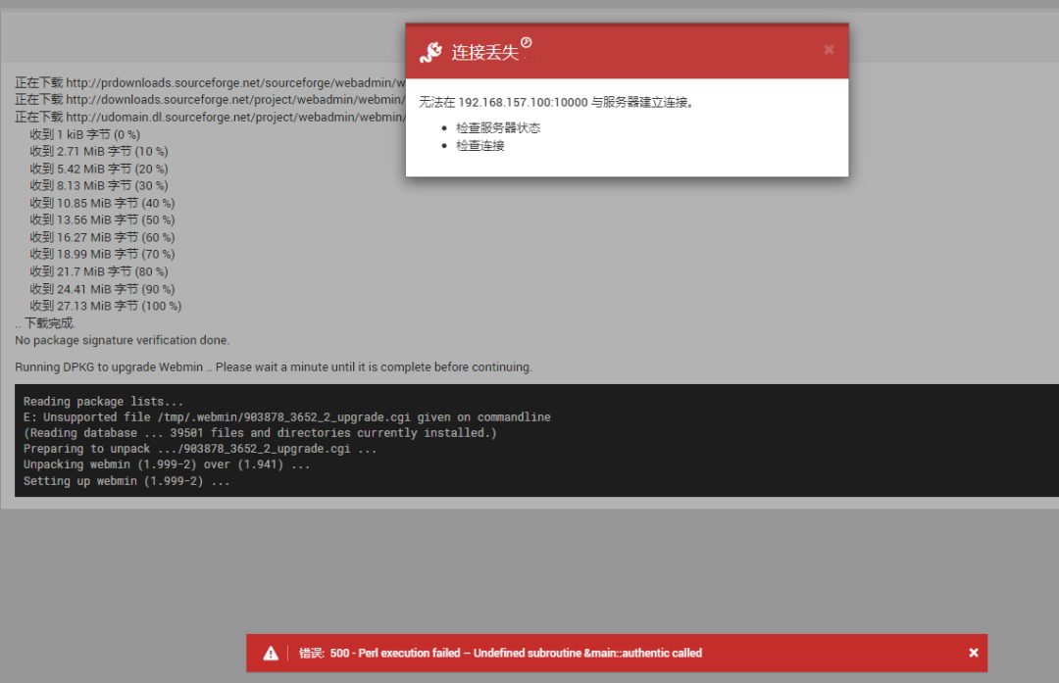Click the 检查服务器状态 item
Viewport: 1059px width, 683px height.
[498, 128]
